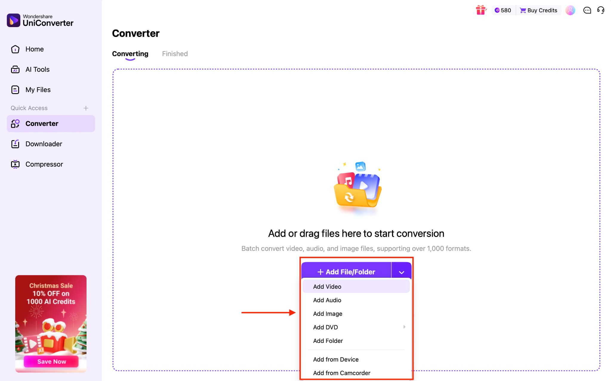Open the Home screen
This screenshot has height=381, width=611.
click(34, 49)
